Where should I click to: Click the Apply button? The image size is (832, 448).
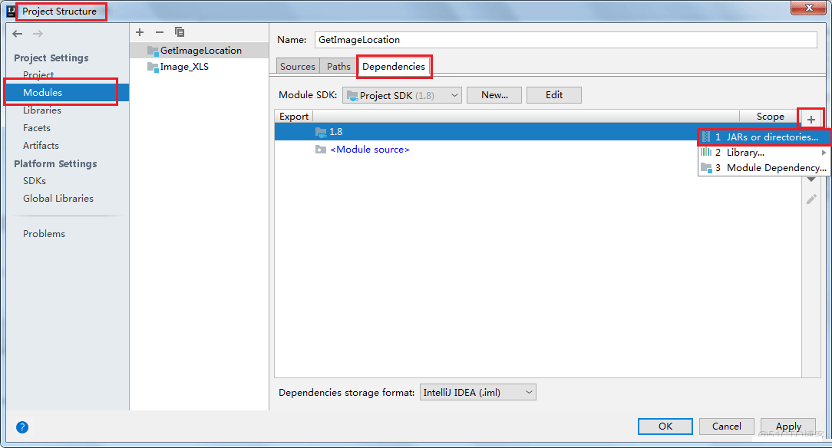tap(788, 427)
